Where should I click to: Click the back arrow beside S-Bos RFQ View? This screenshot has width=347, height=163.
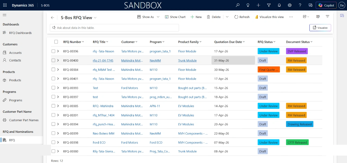[52, 18]
